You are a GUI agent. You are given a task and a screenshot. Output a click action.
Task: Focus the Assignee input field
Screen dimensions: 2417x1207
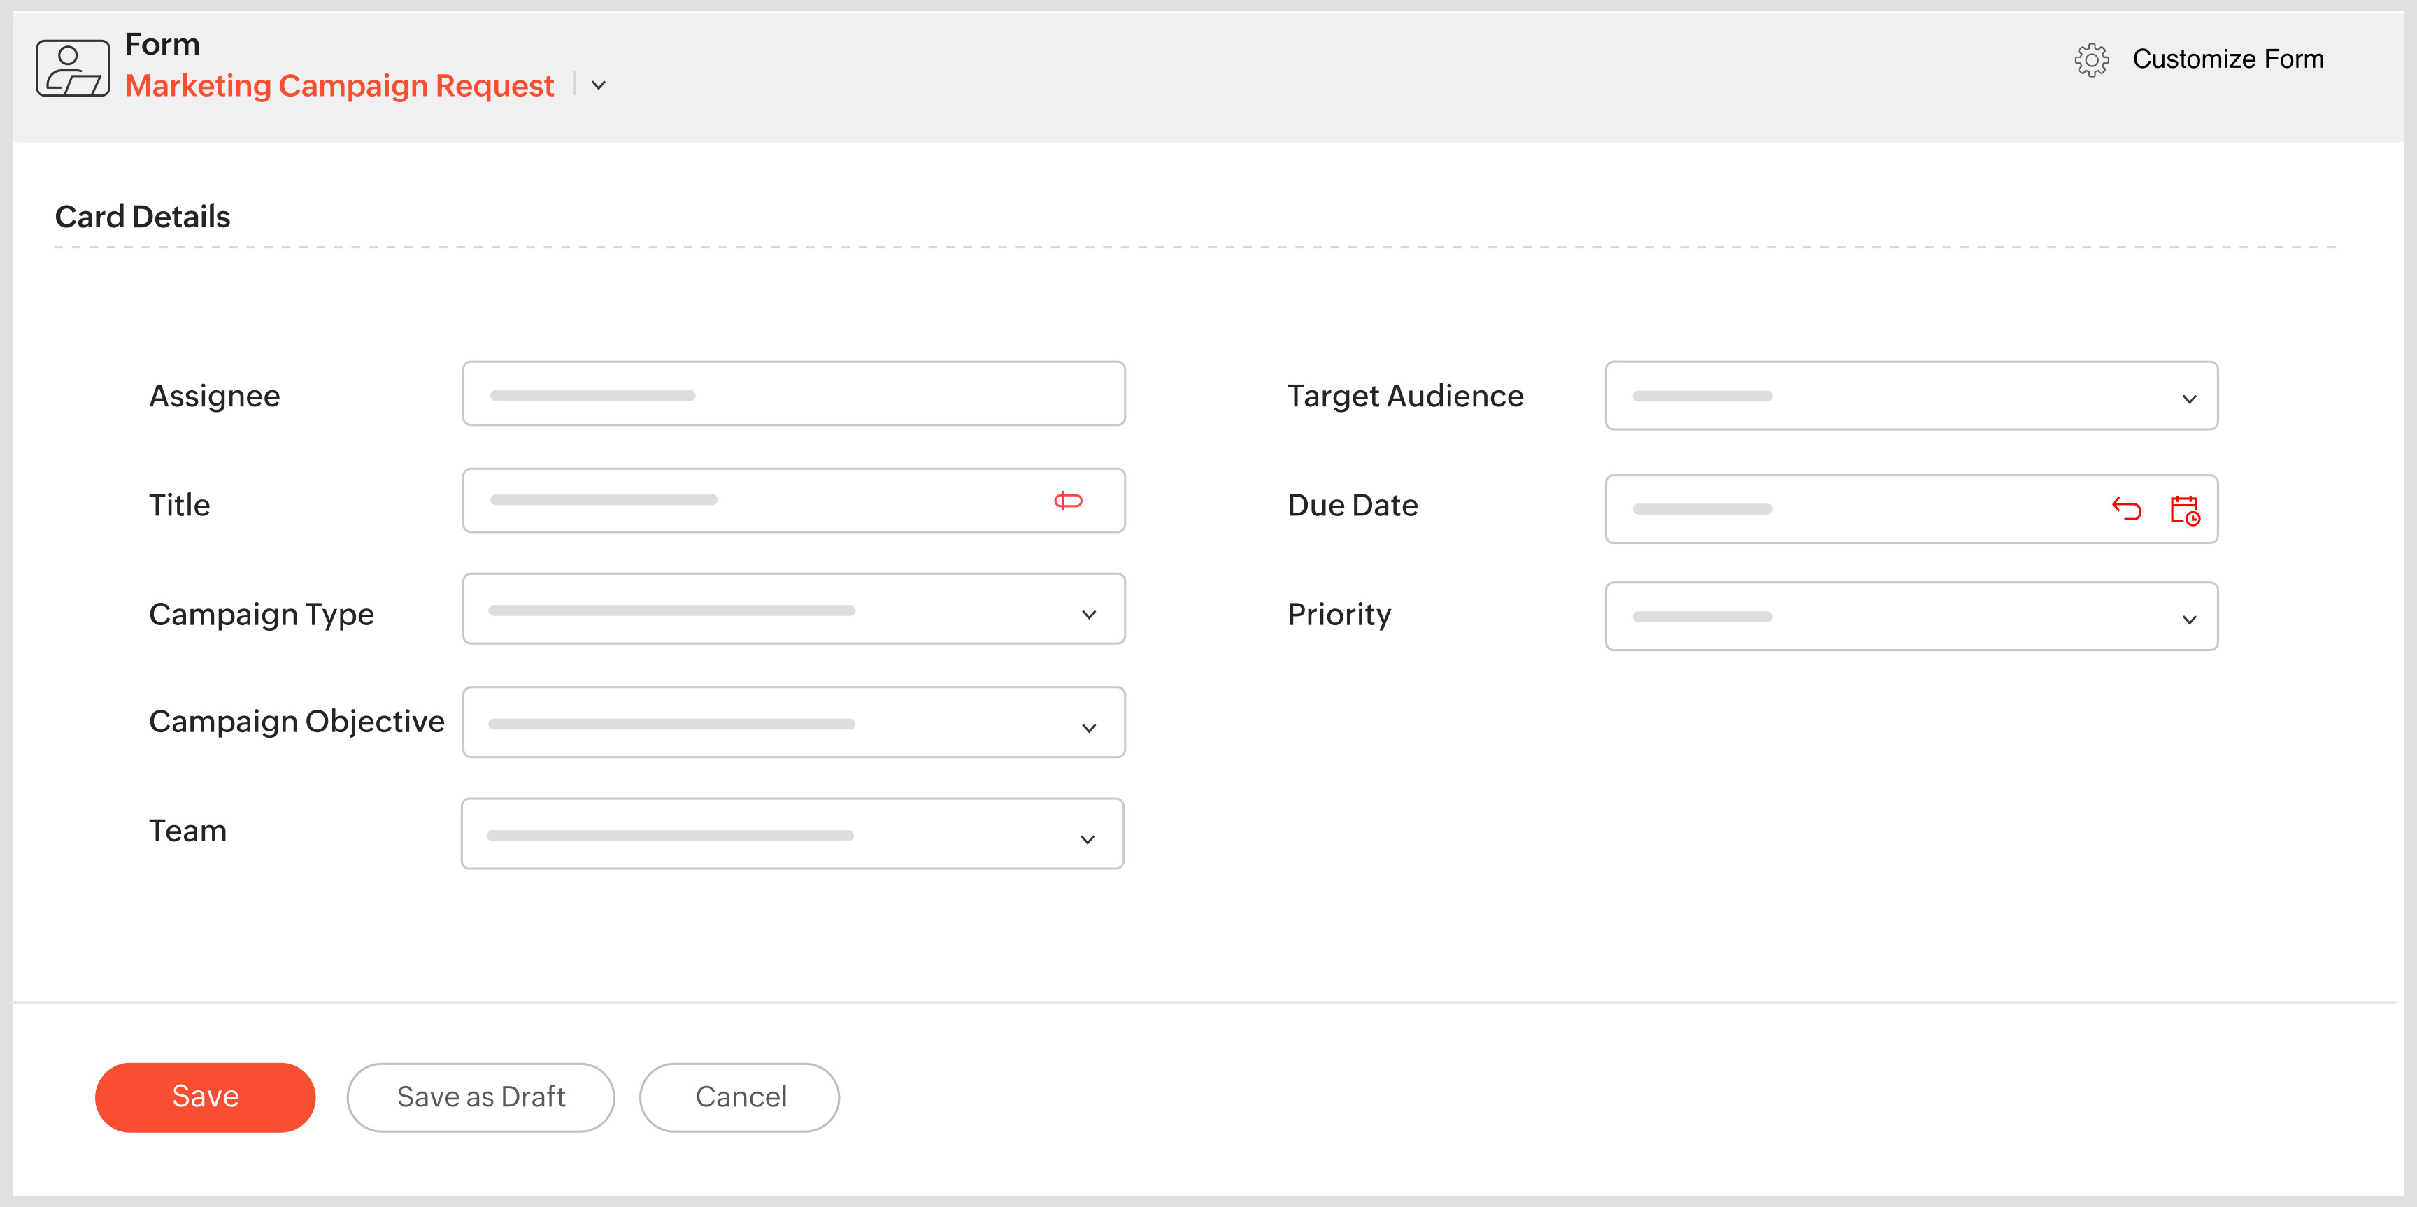point(794,394)
